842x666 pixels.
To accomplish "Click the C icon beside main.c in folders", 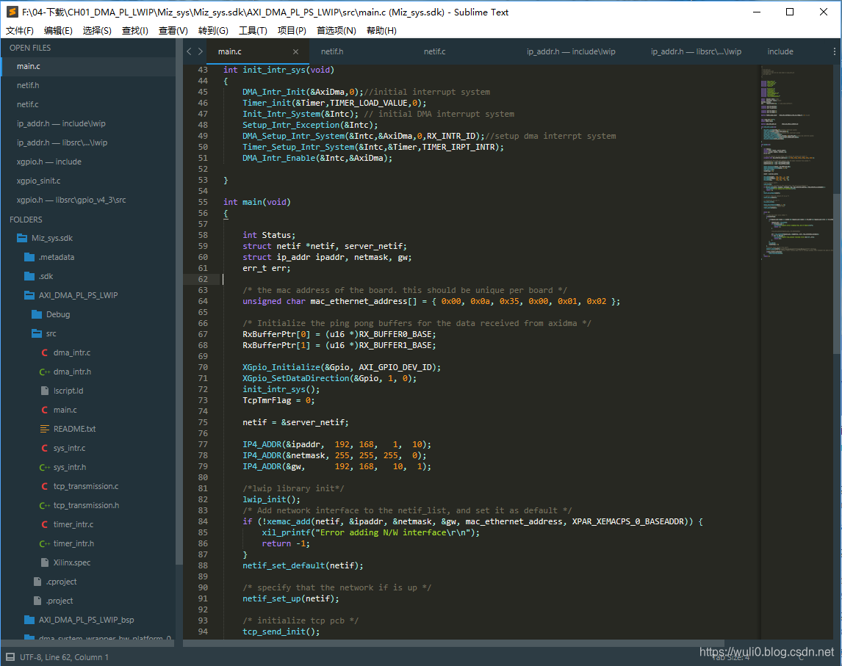I will pyautogui.click(x=45, y=410).
